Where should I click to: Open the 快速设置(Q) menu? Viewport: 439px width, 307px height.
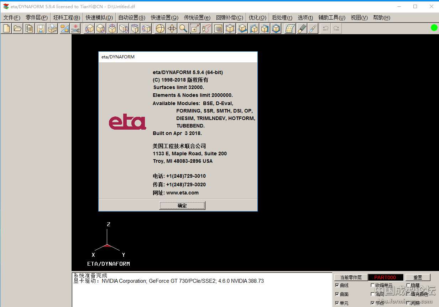(164, 17)
